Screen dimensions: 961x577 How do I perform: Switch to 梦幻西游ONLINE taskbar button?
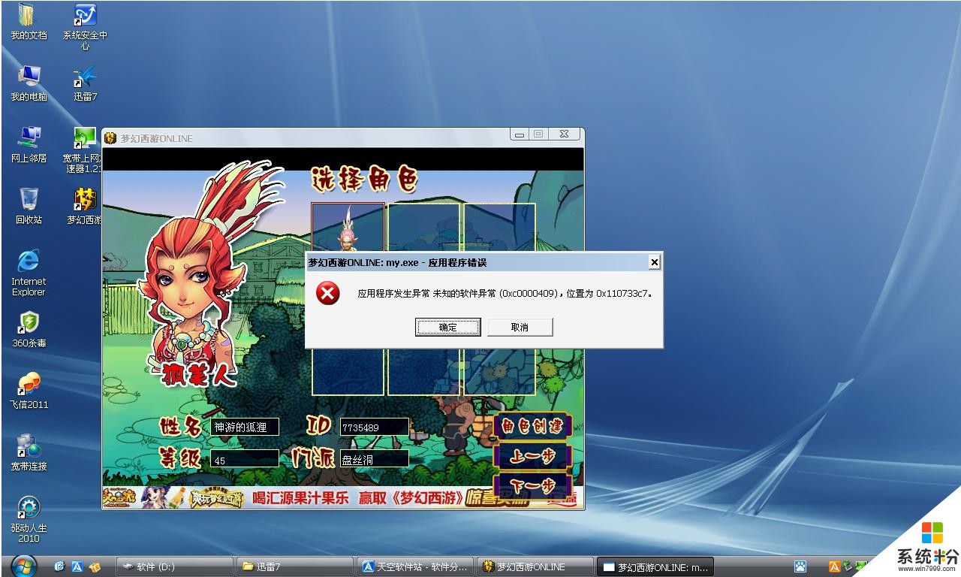click(535, 566)
